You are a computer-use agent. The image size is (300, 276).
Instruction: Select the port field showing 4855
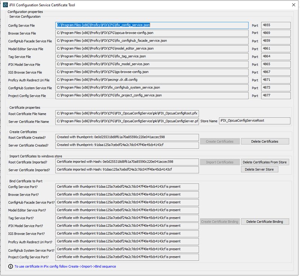coord(276,25)
